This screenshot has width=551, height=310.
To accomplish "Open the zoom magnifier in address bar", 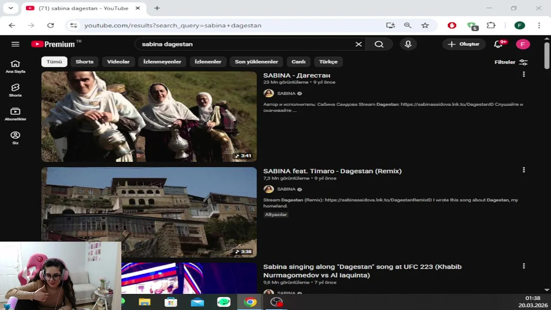I will [x=408, y=25].
